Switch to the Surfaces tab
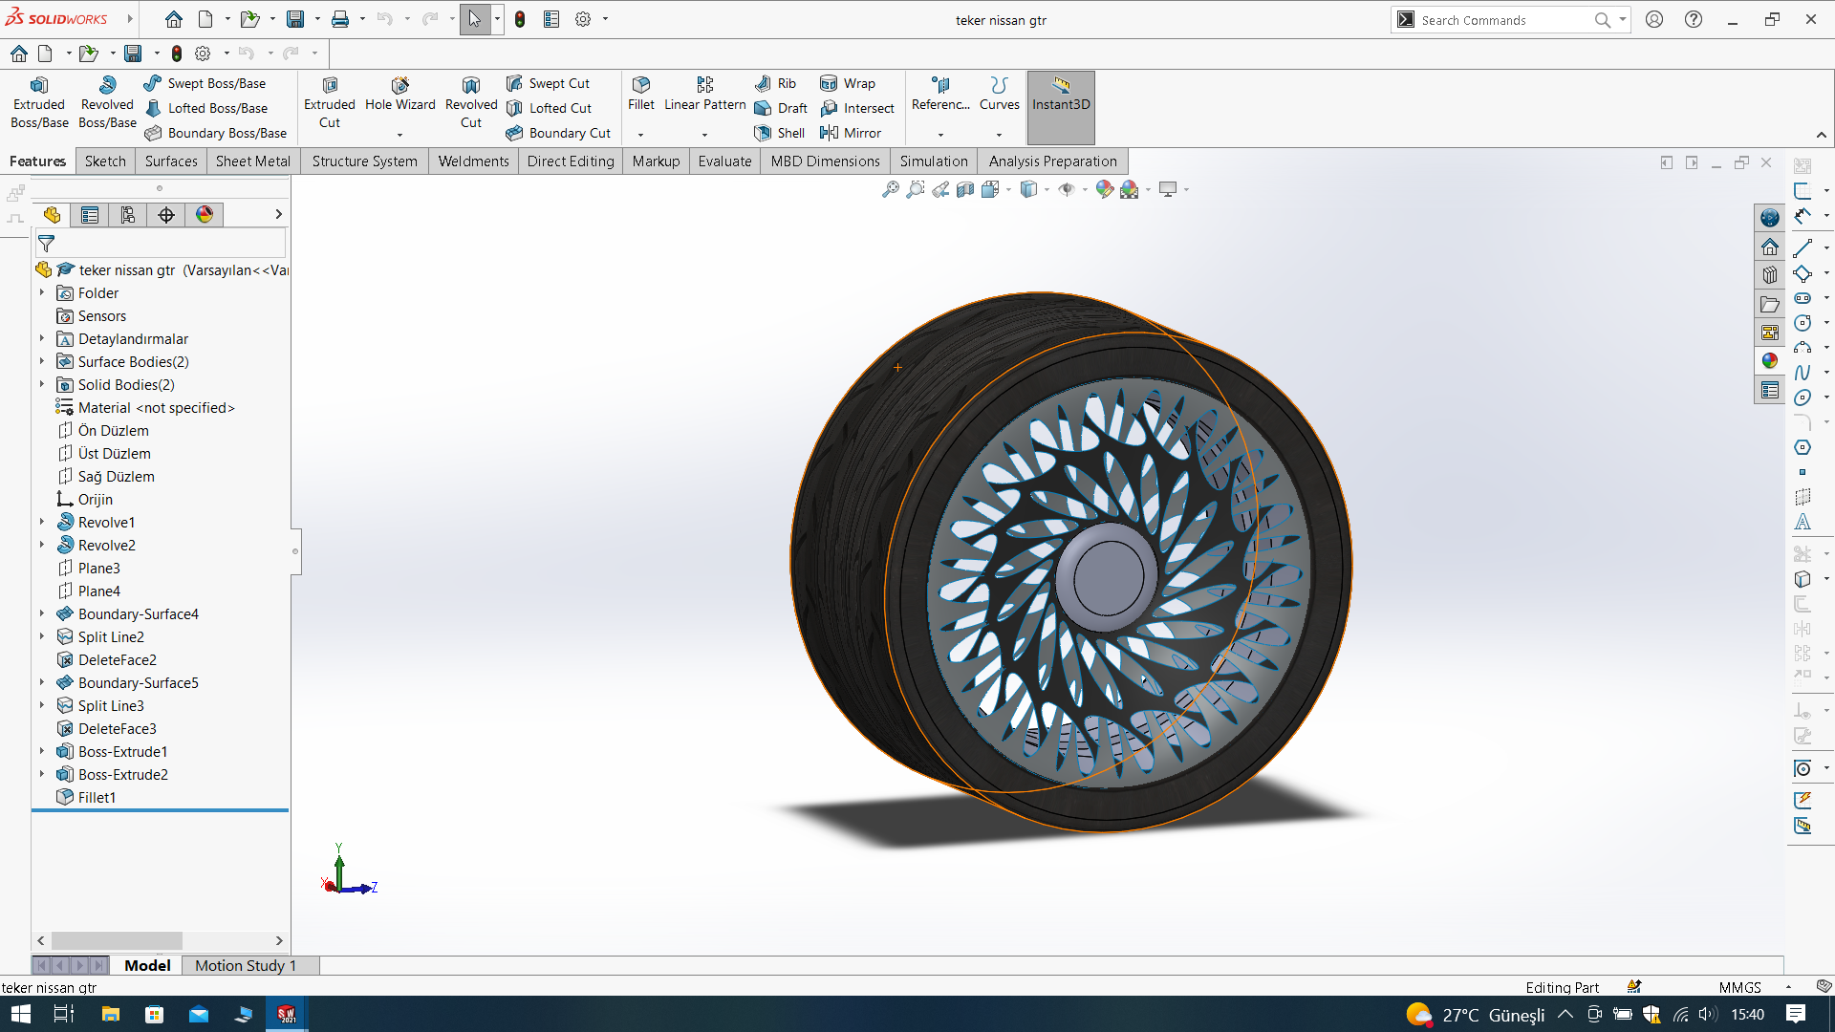 (x=171, y=161)
